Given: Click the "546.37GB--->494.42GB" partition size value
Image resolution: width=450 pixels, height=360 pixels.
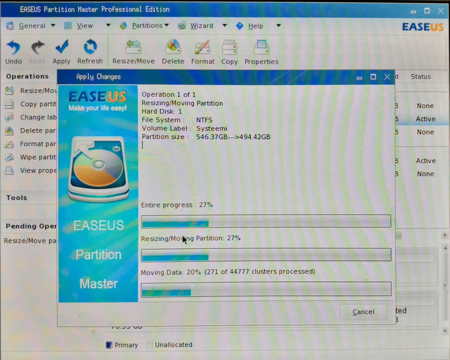Looking at the screenshot, I should [x=233, y=137].
